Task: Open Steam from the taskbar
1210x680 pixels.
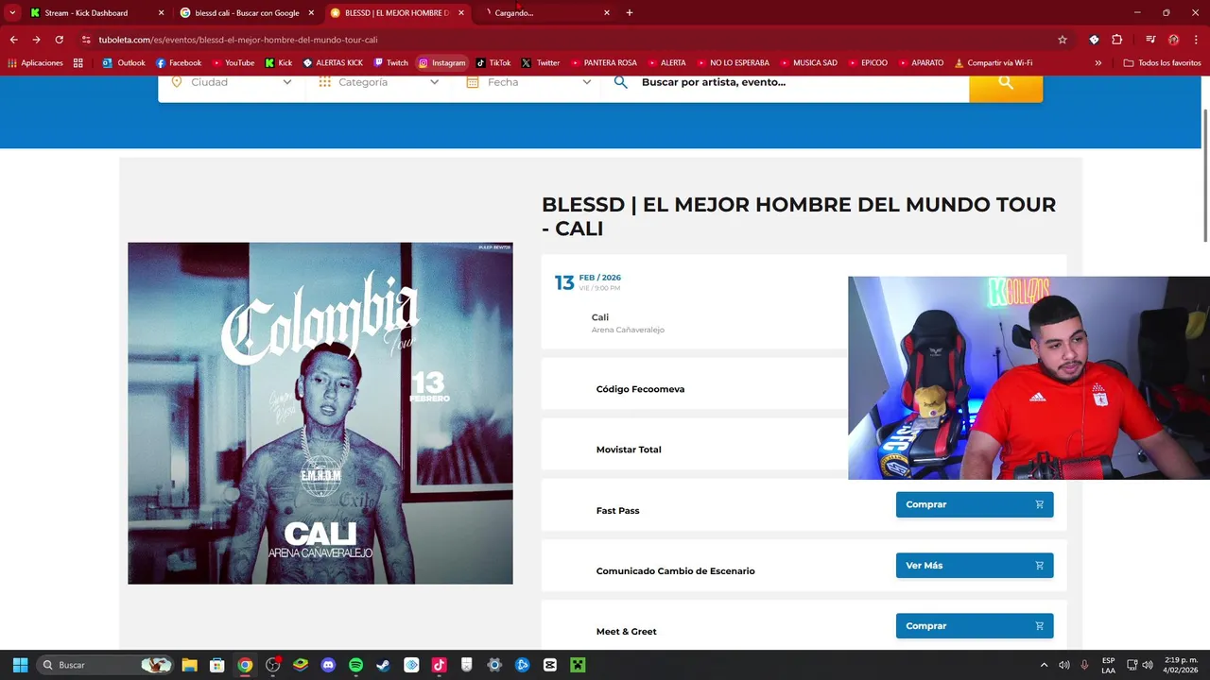Action: click(383, 665)
